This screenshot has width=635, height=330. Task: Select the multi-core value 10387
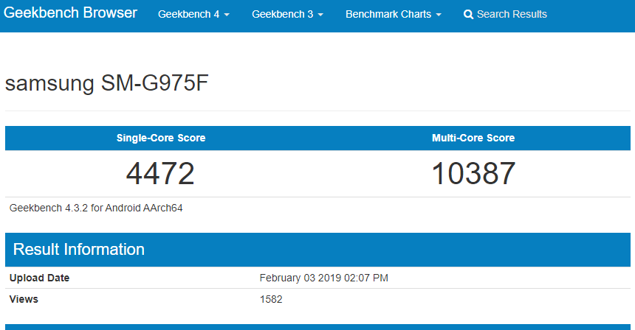tap(473, 174)
